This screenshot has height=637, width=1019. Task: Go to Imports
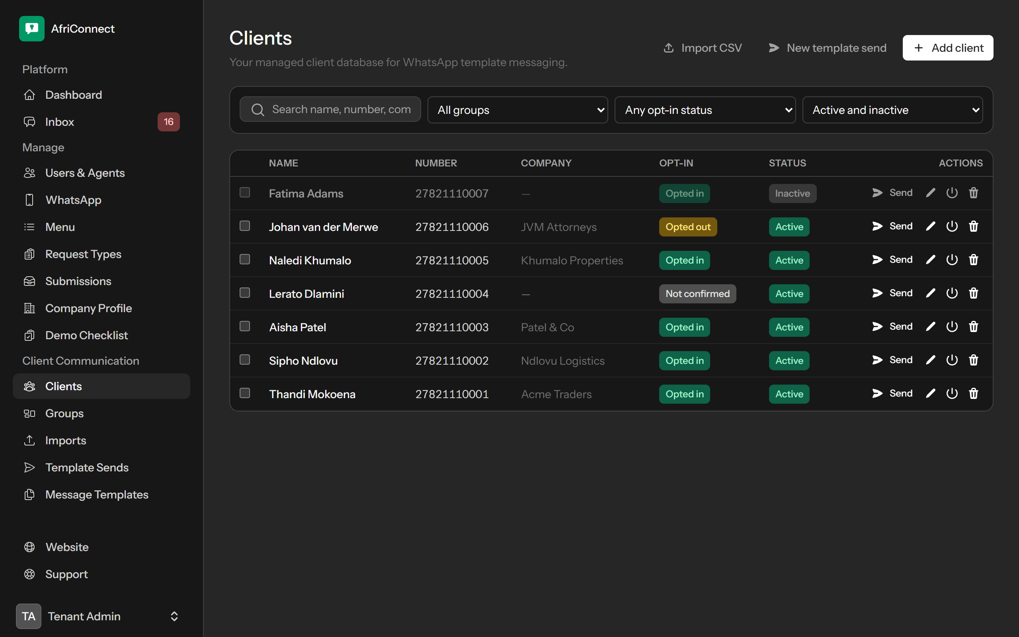point(102,440)
